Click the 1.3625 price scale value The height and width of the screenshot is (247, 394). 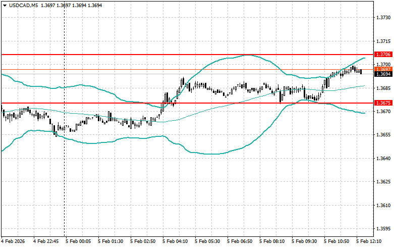383,182
